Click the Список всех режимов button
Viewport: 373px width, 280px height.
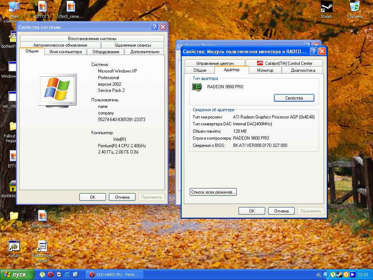(x=213, y=192)
